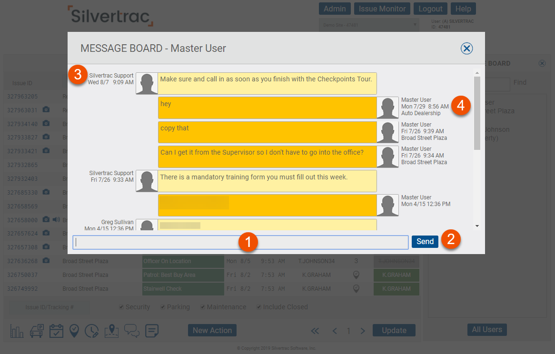Click the message text input field
Image resolution: width=555 pixels, height=354 pixels.
240,242
